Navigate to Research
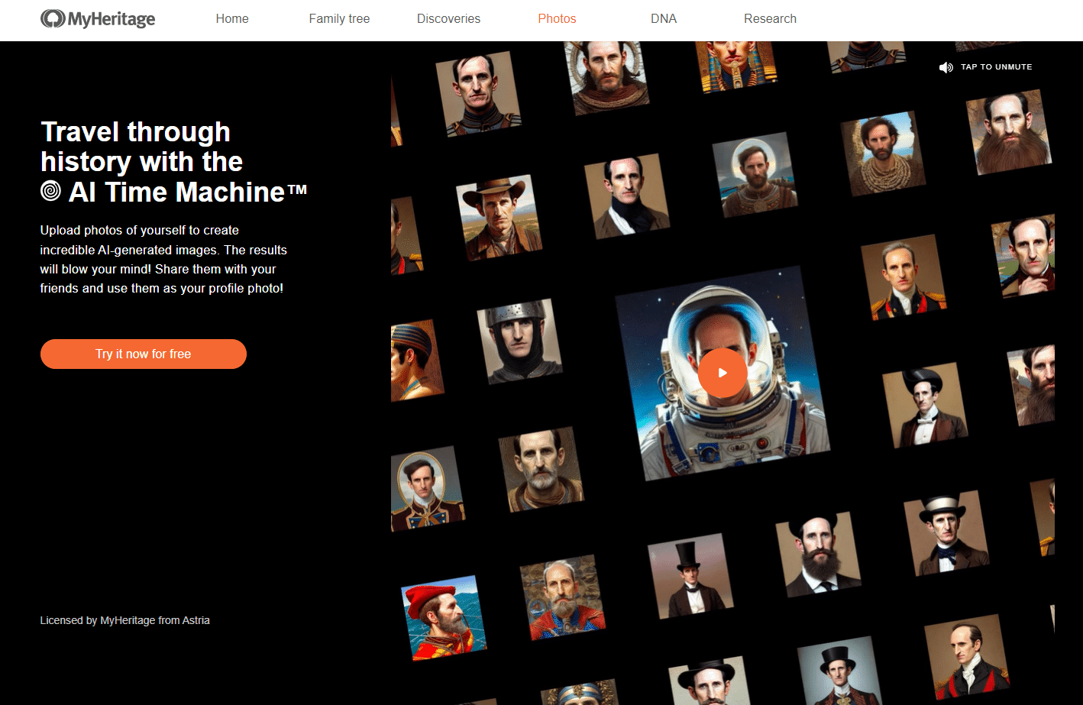The height and width of the screenshot is (705, 1083). (x=770, y=18)
